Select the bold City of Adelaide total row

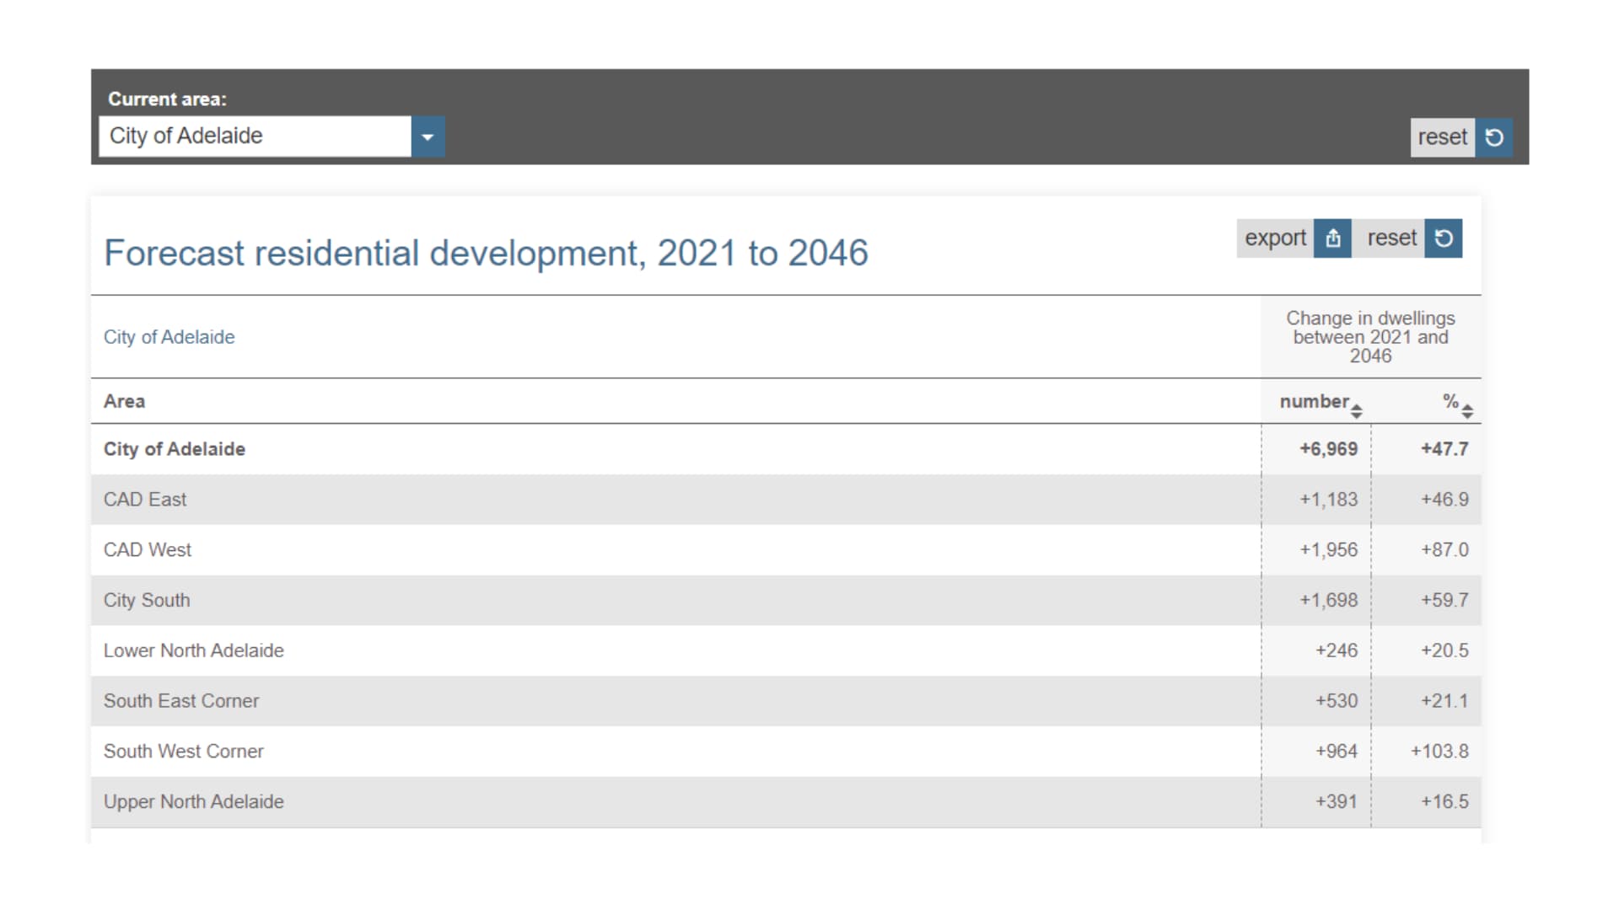click(x=786, y=449)
